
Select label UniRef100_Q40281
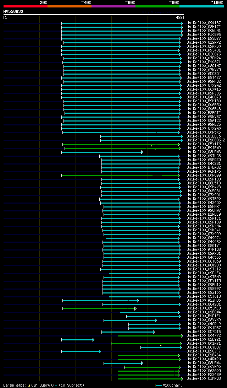click(x=204, y=163)
